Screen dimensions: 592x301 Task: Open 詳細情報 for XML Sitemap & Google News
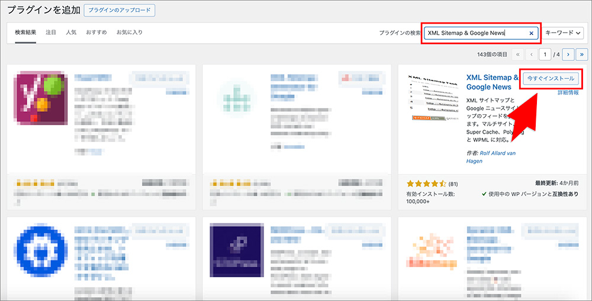point(568,92)
